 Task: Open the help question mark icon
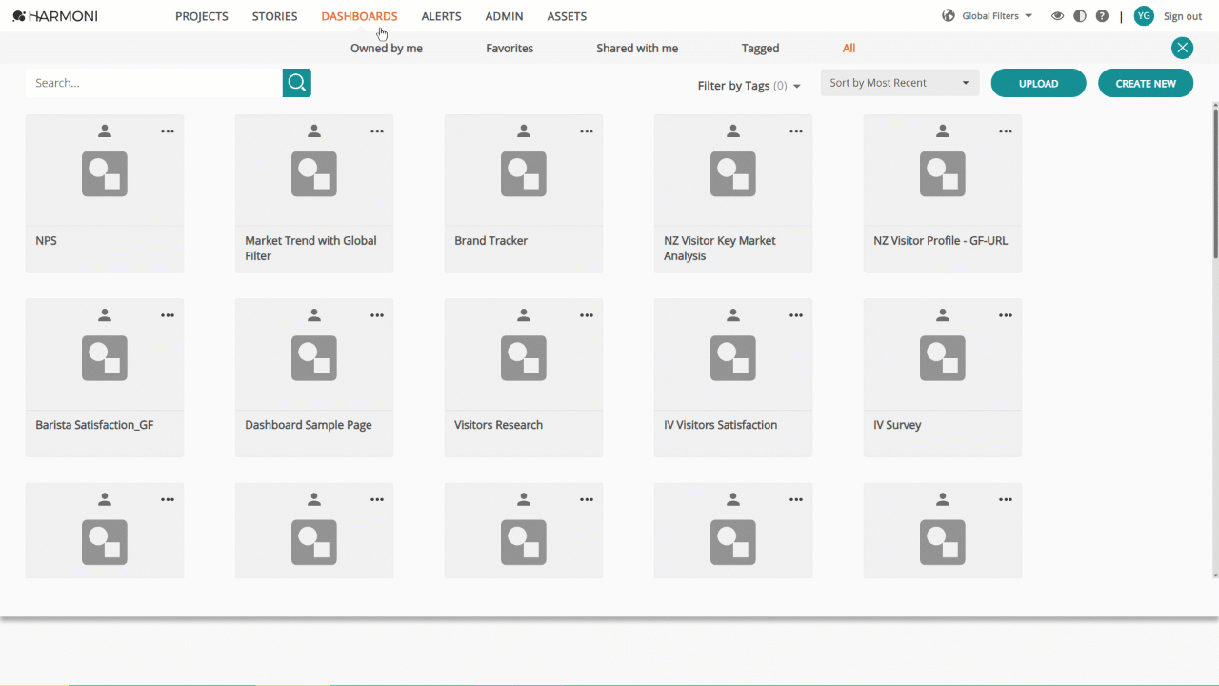click(x=1102, y=16)
